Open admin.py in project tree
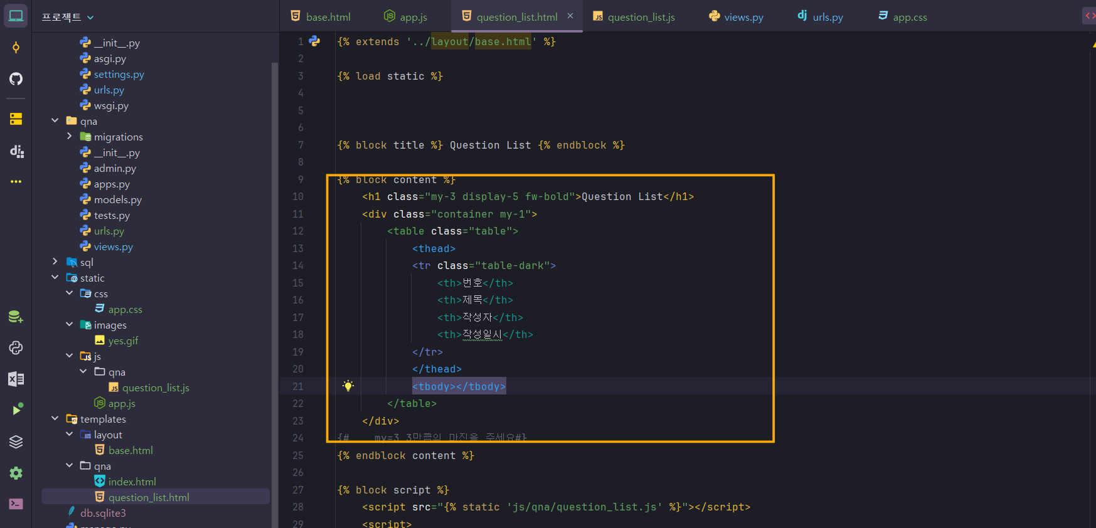 click(x=115, y=168)
